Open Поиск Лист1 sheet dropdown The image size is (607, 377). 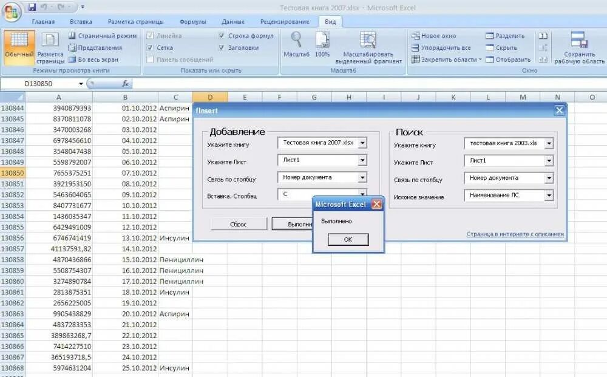(x=549, y=161)
